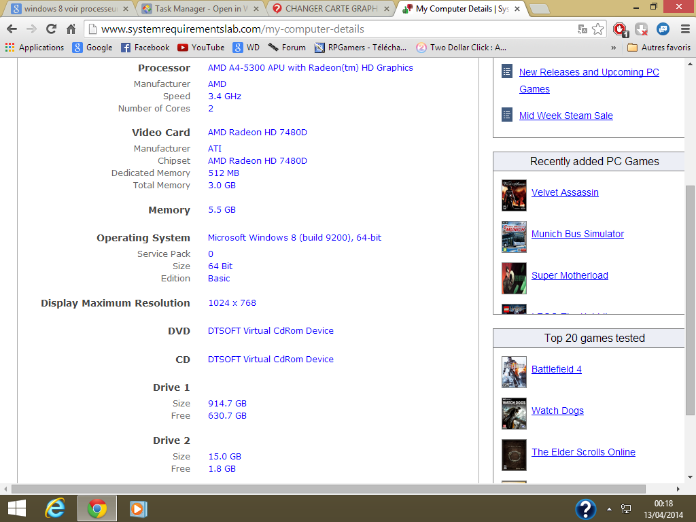The image size is (696, 522).
Task: Open the Applications shortcut in bookmarks bar
Action: 35,48
